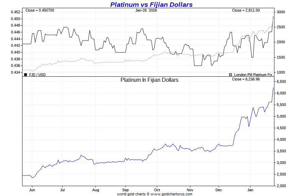Click the 'Nov' x-axis label

pos(190,190)
